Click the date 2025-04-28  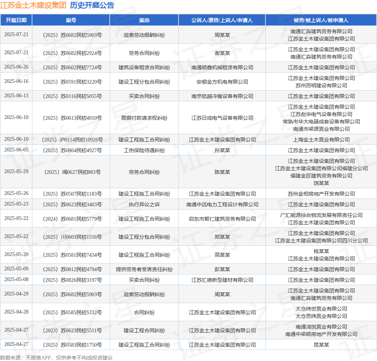click(x=16, y=312)
